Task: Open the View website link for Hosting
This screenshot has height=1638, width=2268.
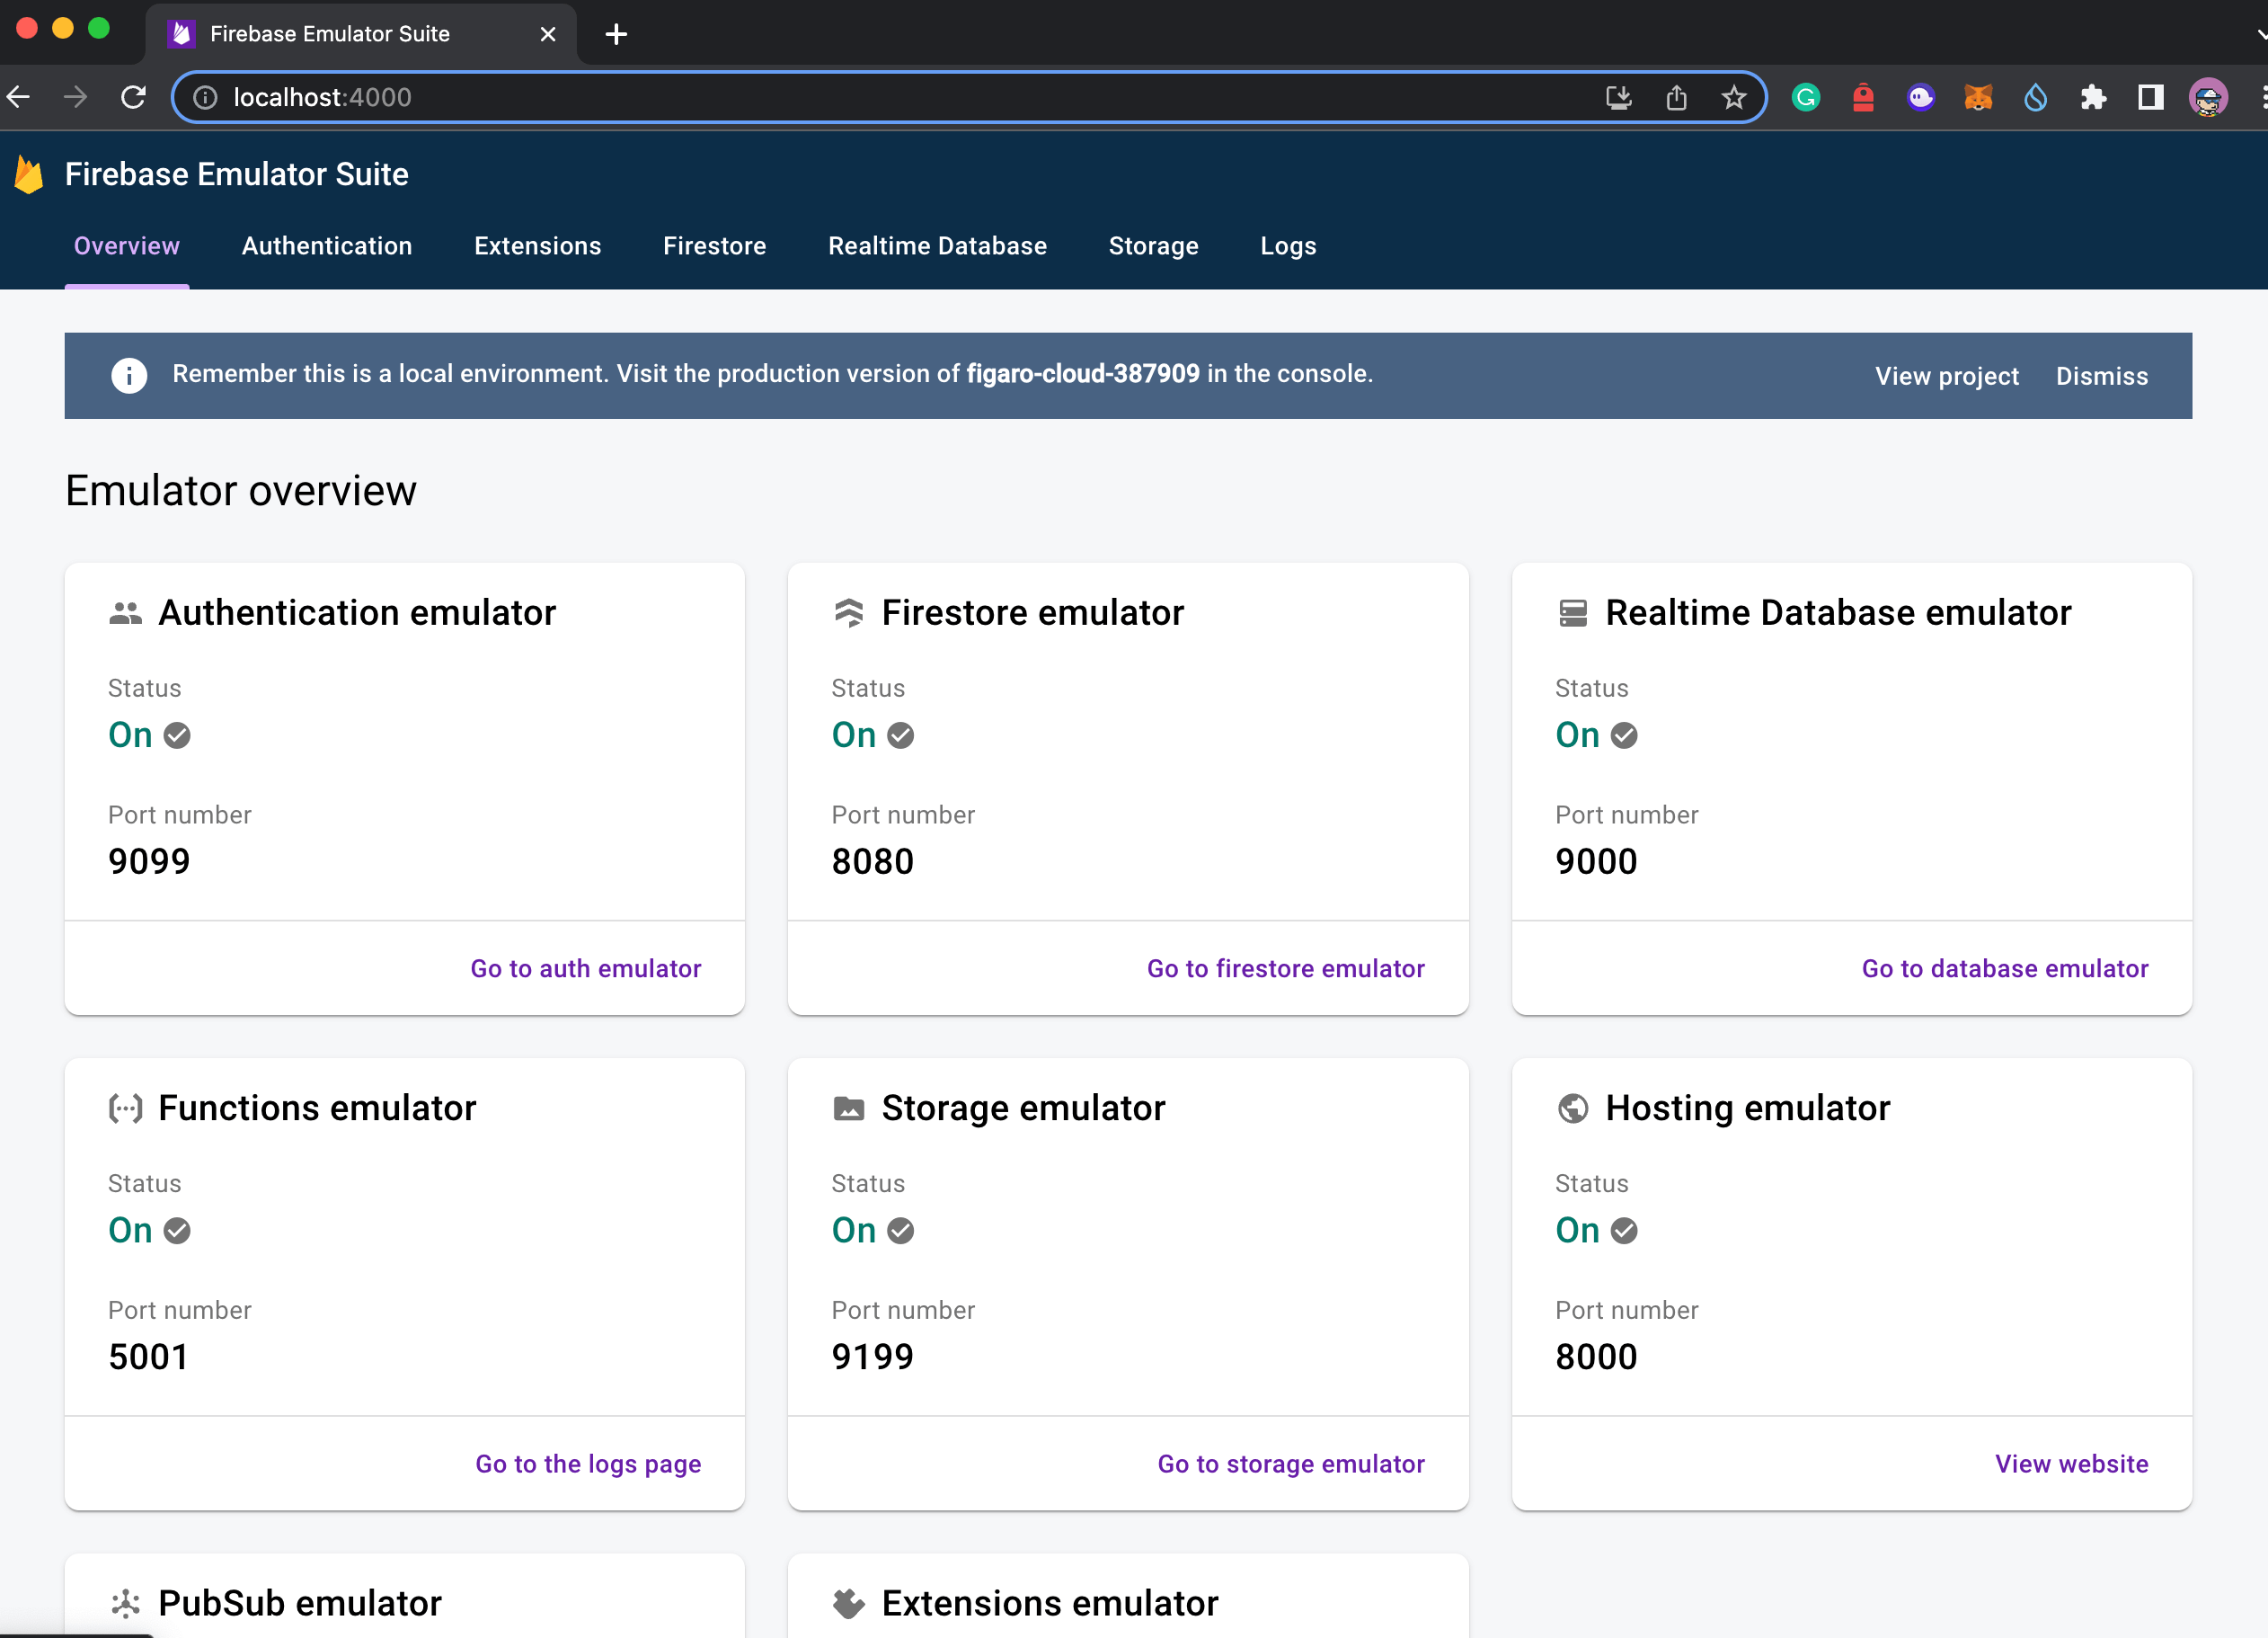Action: click(x=2071, y=1464)
